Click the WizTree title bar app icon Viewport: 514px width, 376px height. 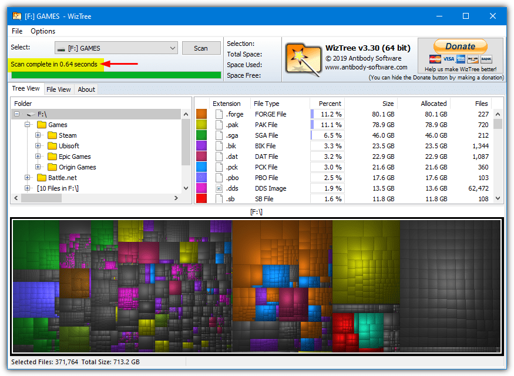[x=16, y=16]
